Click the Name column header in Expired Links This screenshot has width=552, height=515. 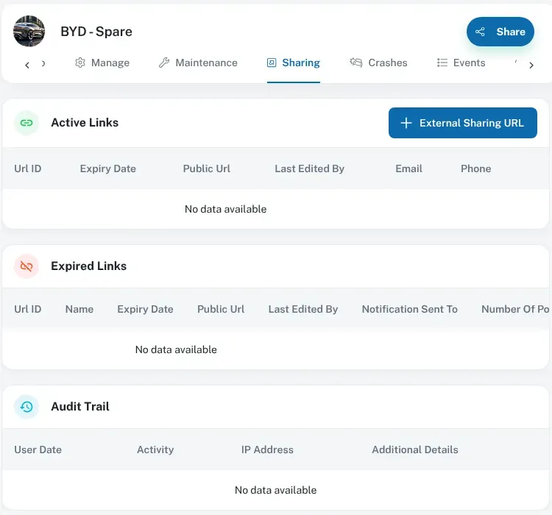(x=79, y=309)
